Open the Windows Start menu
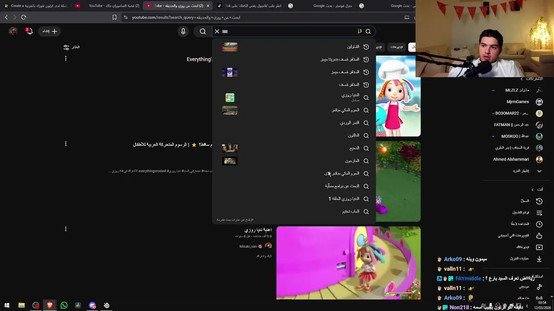This screenshot has height=311, width=554. 7,305
